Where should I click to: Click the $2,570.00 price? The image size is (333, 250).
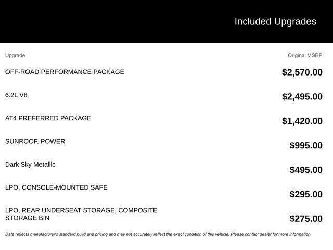[x=302, y=72]
